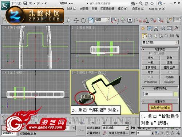Click the 拾取操作对象 B button

[x=160, y=108]
